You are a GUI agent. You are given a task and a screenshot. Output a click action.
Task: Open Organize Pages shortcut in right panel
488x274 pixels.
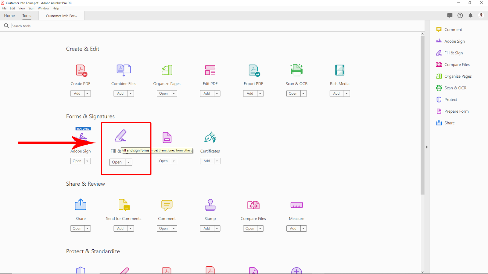(x=454, y=76)
